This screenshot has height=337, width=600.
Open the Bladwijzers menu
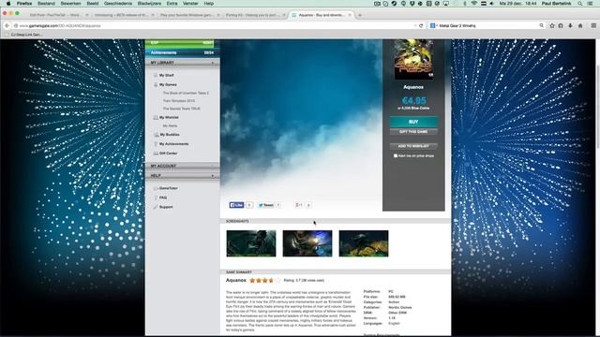149,4
